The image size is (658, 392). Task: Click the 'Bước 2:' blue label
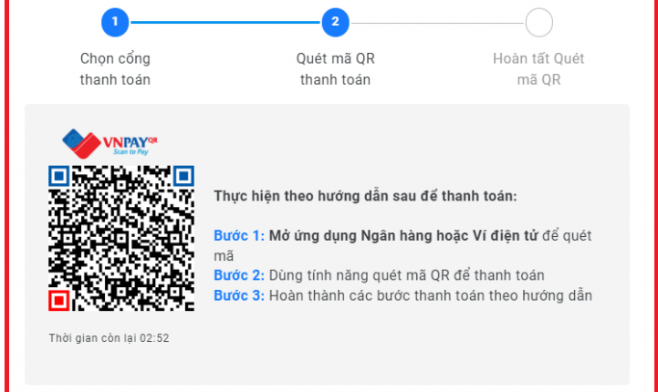239,275
